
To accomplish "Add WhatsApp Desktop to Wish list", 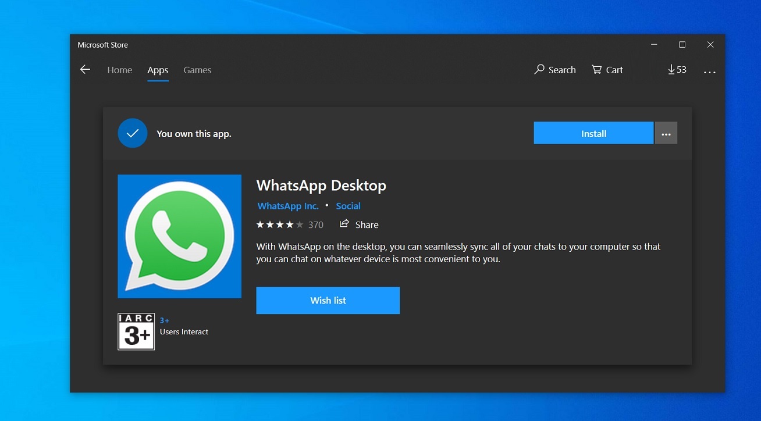I will tap(328, 301).
